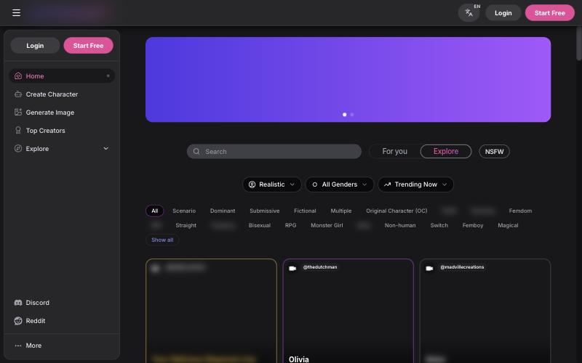The width and height of the screenshot is (582, 363).
Task: Toggle the NSFW filter
Action: (494, 152)
